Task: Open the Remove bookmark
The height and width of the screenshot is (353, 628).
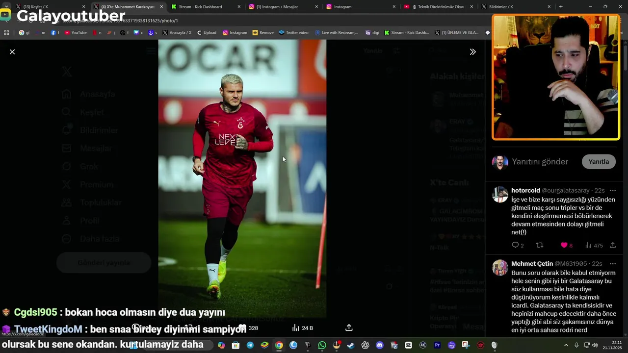Action: click(263, 33)
